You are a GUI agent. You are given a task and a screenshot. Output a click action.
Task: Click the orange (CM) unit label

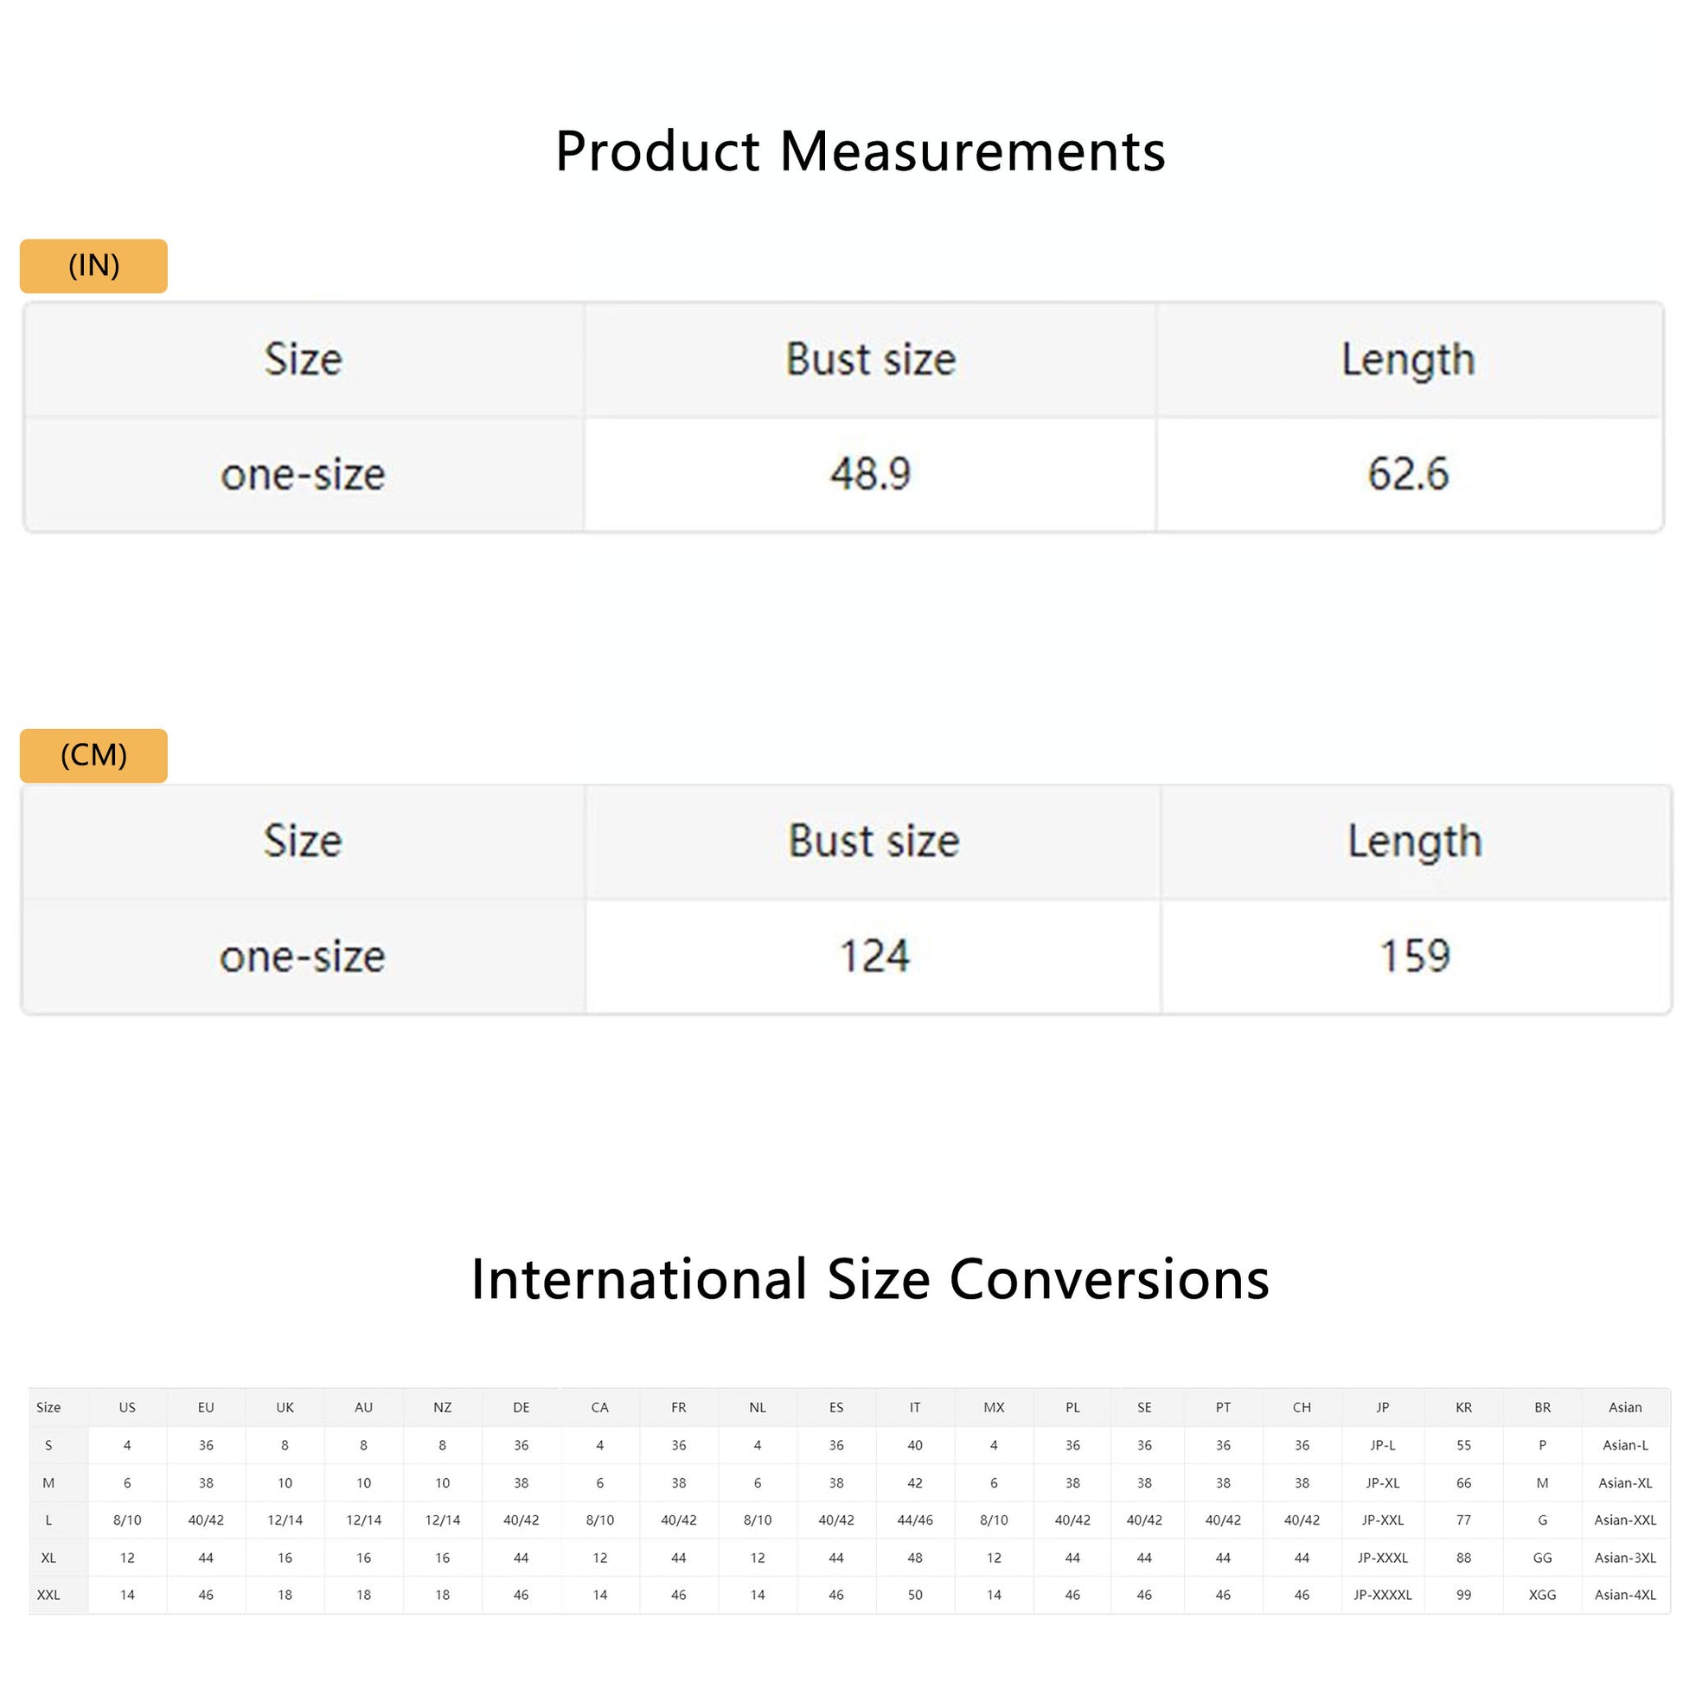coord(93,755)
